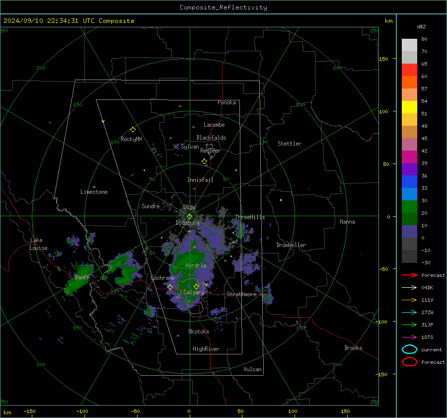
Task: Click the 04DK legend text
Action: [x=427, y=288]
